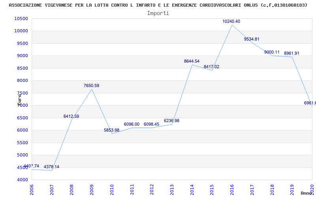Select the 2007 x-axis year label
The width and height of the screenshot is (316, 197).
point(52,190)
